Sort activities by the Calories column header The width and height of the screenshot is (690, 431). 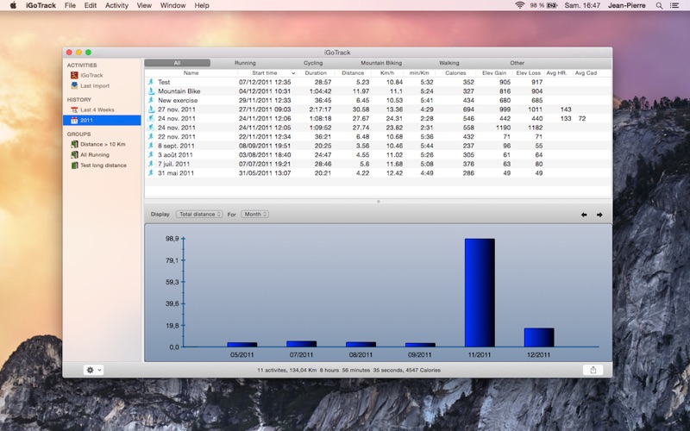(x=455, y=73)
